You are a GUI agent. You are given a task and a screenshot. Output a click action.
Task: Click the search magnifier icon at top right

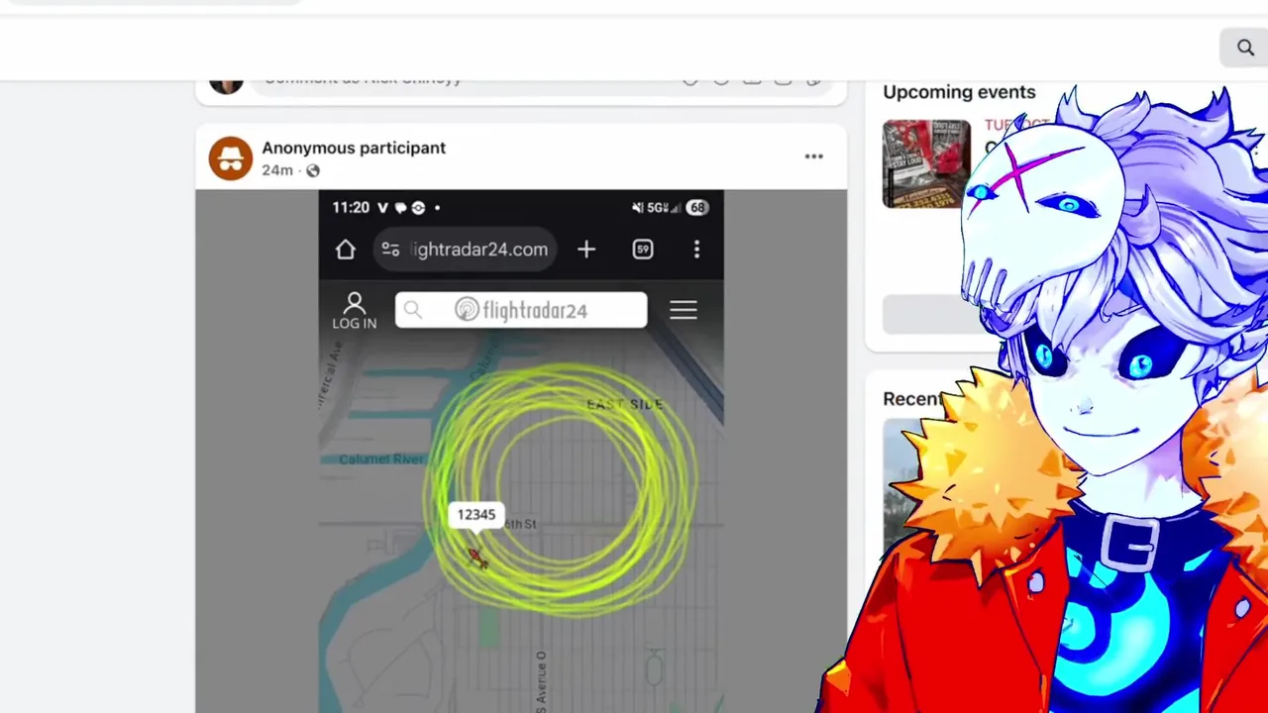click(x=1245, y=48)
